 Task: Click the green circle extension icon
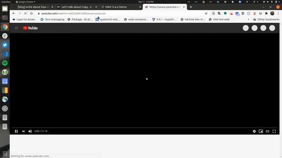coord(225,14)
